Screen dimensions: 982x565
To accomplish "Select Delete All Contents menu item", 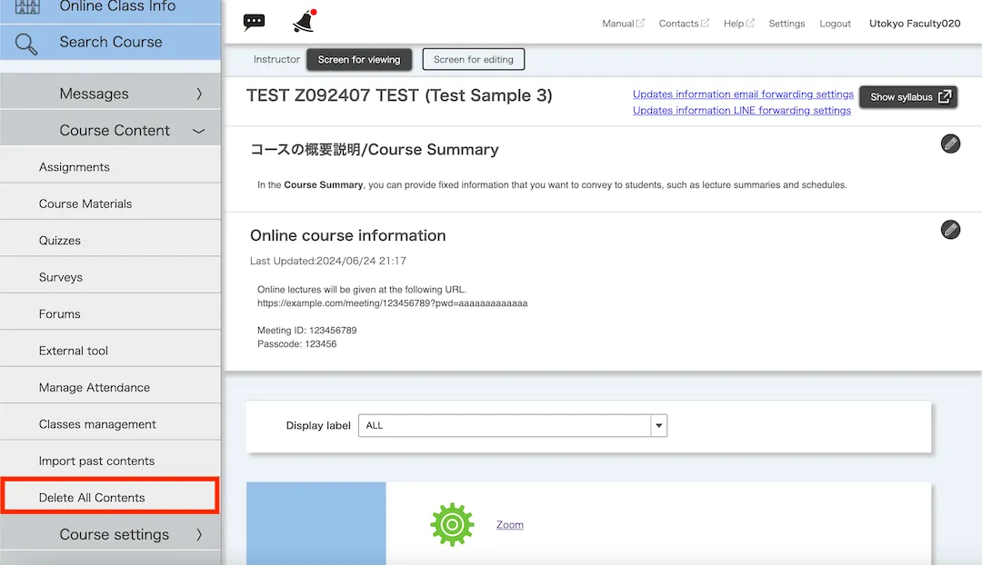I will click(x=92, y=498).
